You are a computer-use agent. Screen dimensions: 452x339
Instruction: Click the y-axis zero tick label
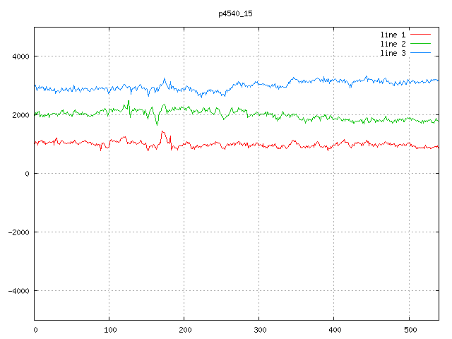coord(27,174)
